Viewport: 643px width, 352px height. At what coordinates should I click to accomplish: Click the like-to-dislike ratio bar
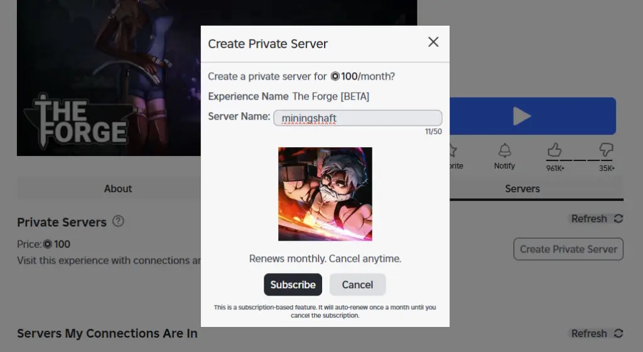point(580,160)
